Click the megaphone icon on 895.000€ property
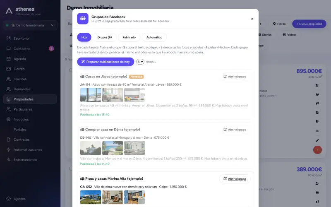This screenshot has width=331, height=207. 317,103
